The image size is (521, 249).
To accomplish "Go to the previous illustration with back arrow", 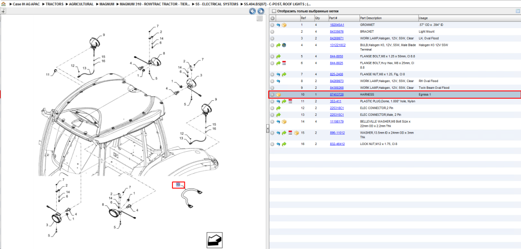I will tap(253, 11).
